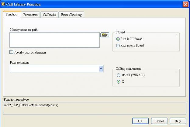Switch to the Parameters tab

click(x=30, y=15)
